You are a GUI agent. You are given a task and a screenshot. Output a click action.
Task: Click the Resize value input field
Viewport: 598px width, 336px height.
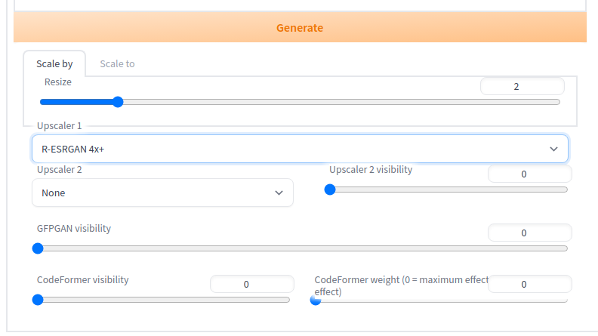point(522,86)
